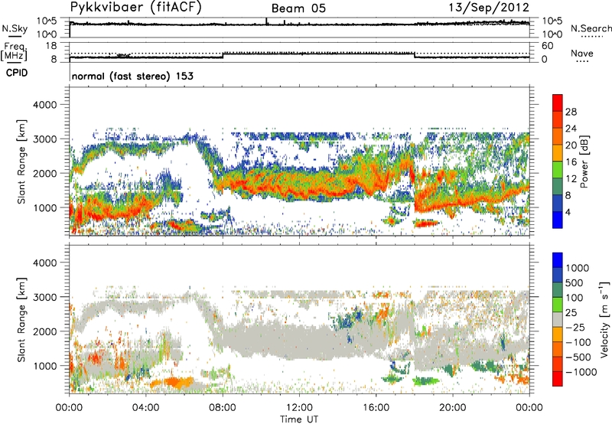Click the Velocity colorbar value '500'
The height and width of the screenshot is (424, 612).
(575, 282)
